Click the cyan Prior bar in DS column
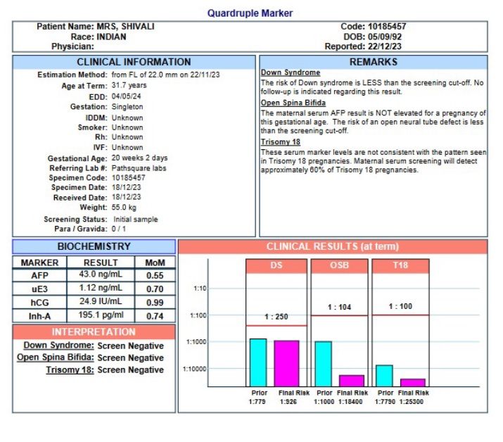Viewport: 503px width, 442px height. [x=258, y=362]
